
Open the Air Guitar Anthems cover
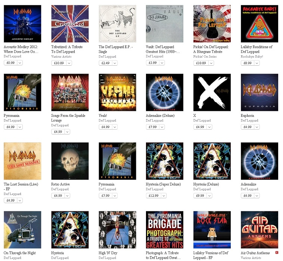[x=259, y=230]
